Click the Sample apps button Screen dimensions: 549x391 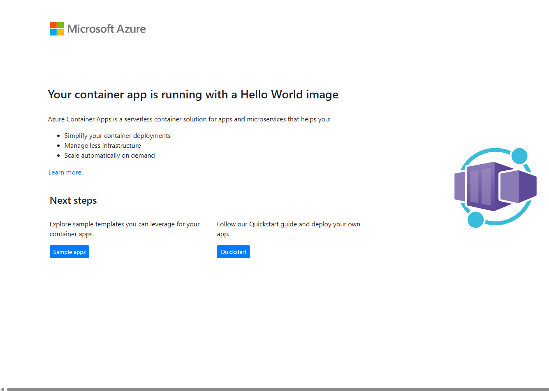pos(69,252)
